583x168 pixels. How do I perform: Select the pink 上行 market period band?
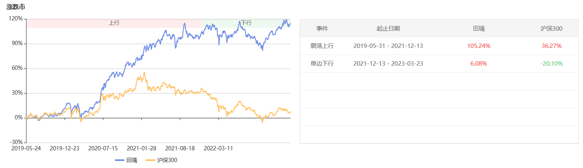[x=114, y=23]
